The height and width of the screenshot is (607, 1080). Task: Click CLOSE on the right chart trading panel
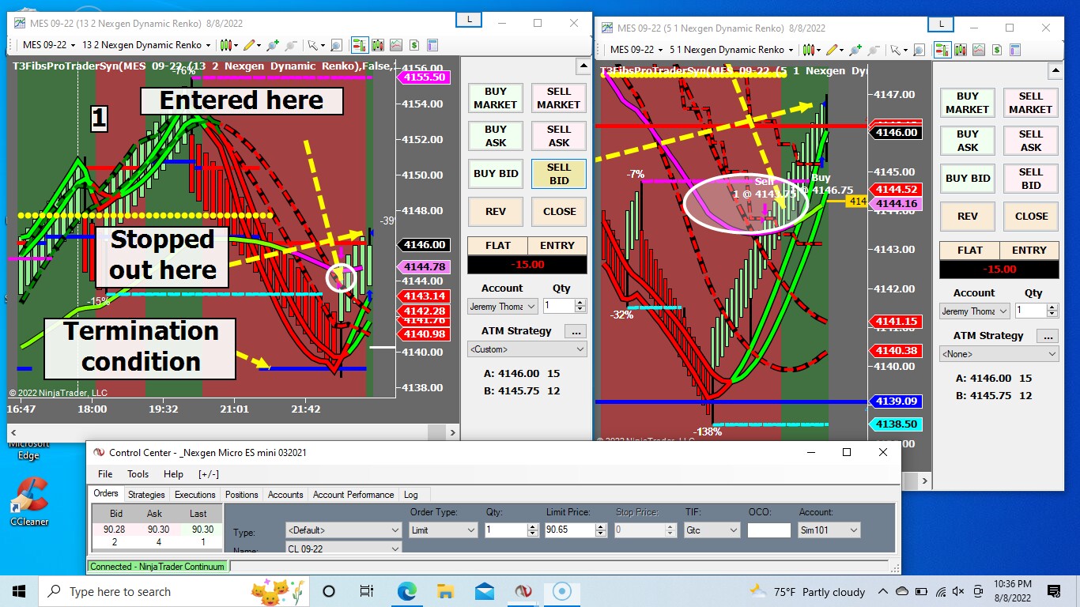tap(1030, 216)
